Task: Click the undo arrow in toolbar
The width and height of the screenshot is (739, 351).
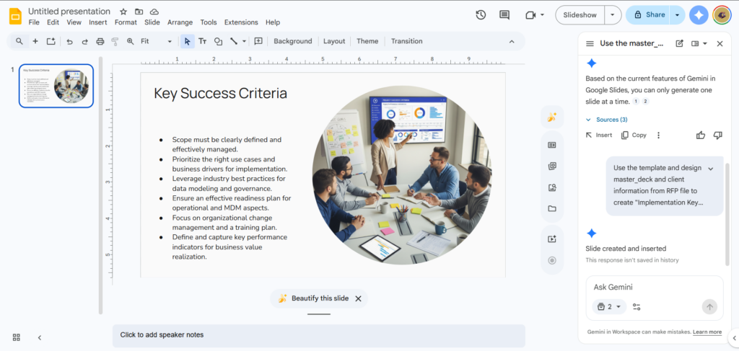Action: [x=69, y=41]
